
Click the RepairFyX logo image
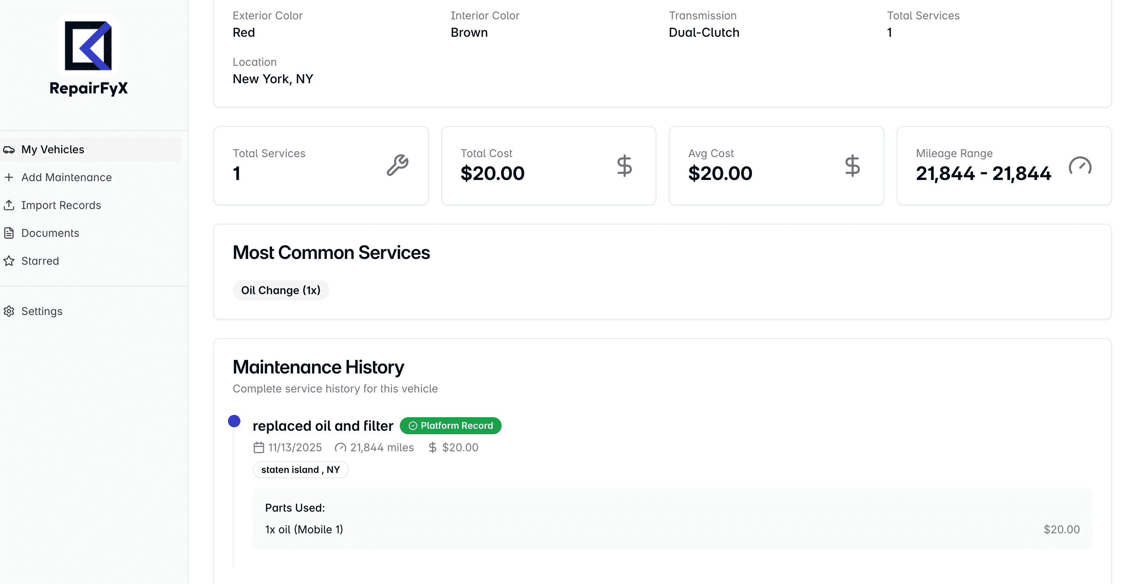point(88,46)
